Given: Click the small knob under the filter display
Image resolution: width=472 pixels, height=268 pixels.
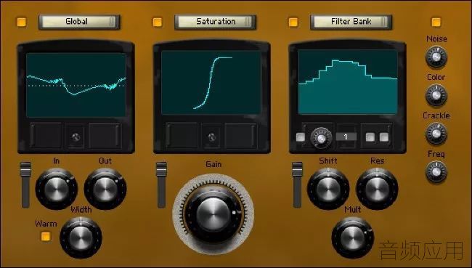Looking at the screenshot, I should point(321,138).
